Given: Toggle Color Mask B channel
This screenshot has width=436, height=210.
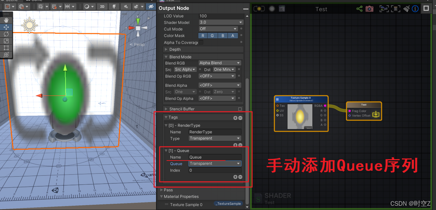Looking at the screenshot, I should pyautogui.click(x=223, y=36).
